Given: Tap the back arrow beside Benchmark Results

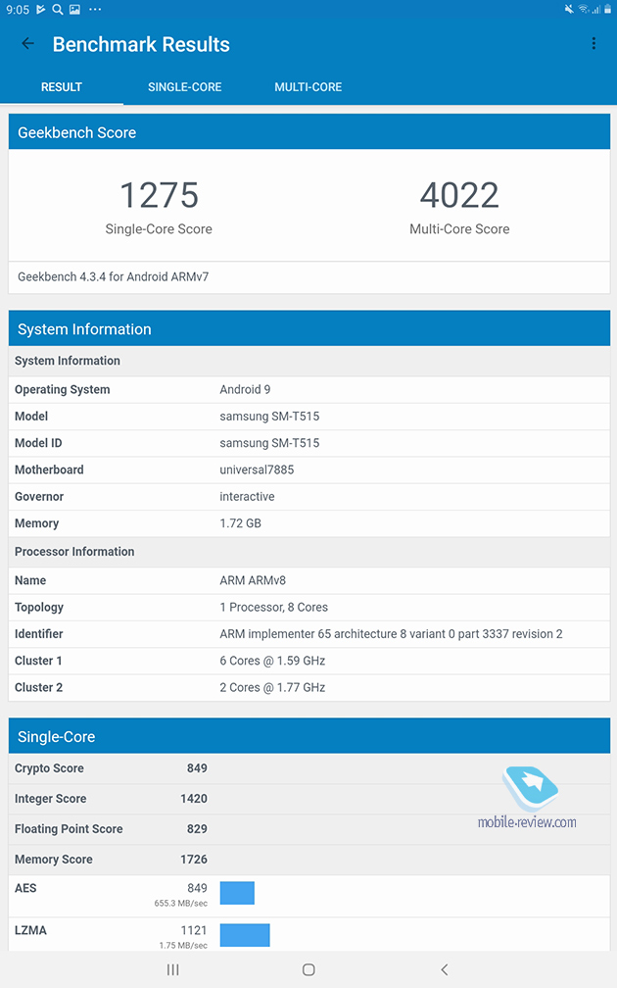Looking at the screenshot, I should (27, 43).
